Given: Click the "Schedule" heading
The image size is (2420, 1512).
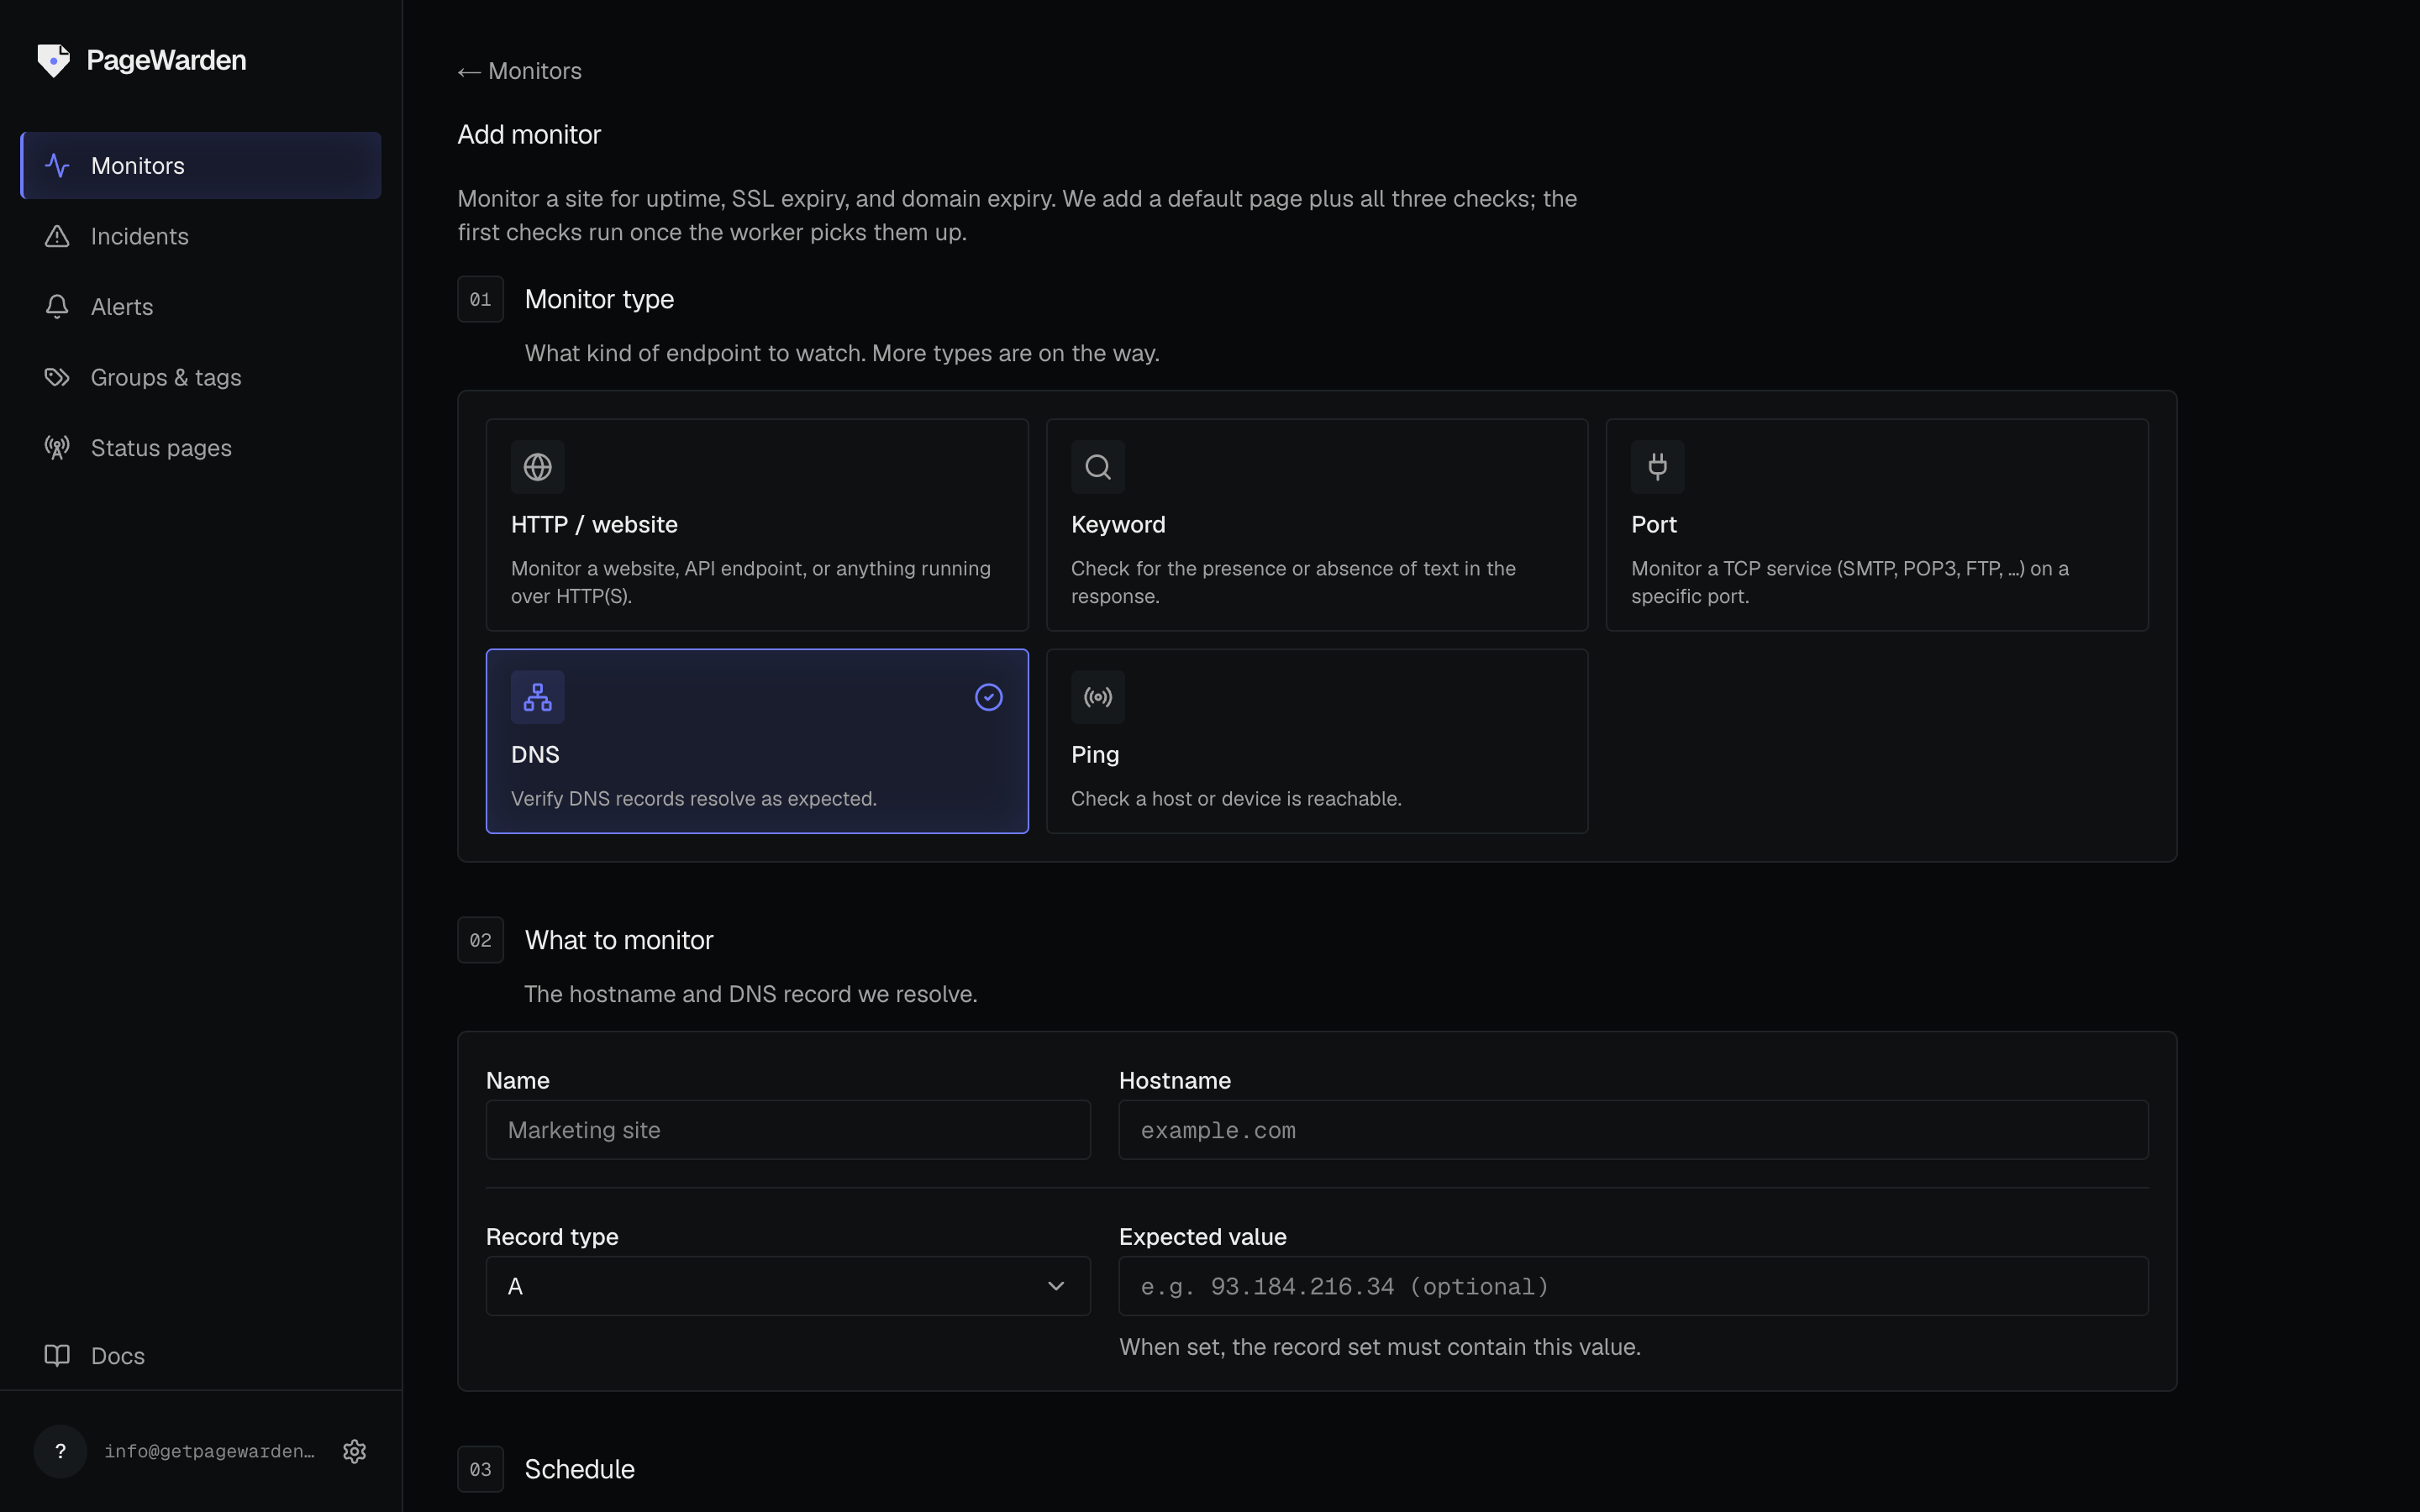Looking at the screenshot, I should coord(580,1469).
